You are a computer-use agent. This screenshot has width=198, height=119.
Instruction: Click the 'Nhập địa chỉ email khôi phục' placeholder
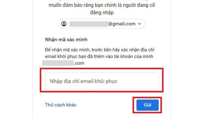84,81
